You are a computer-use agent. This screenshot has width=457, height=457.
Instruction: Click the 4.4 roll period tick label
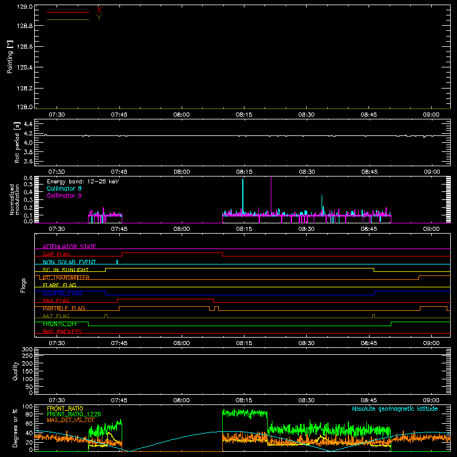click(x=28, y=124)
